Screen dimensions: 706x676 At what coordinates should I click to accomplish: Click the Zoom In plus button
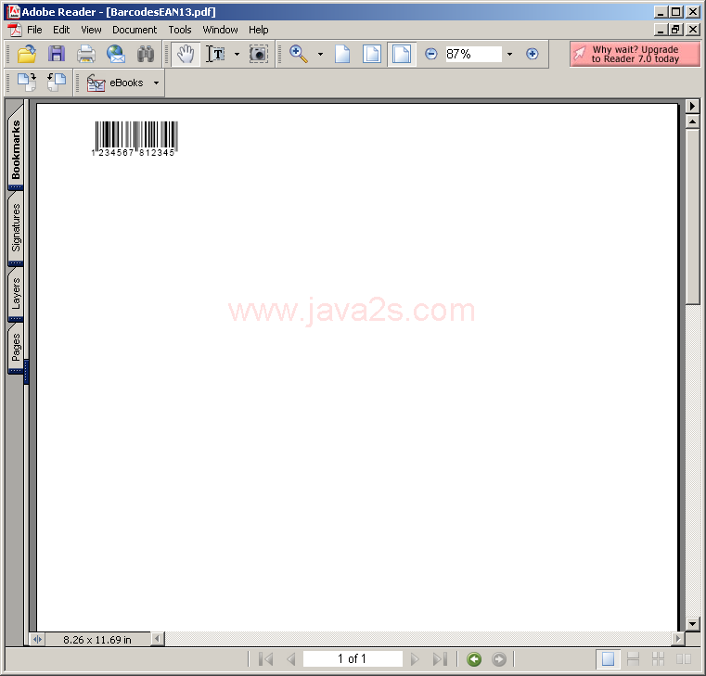point(532,54)
